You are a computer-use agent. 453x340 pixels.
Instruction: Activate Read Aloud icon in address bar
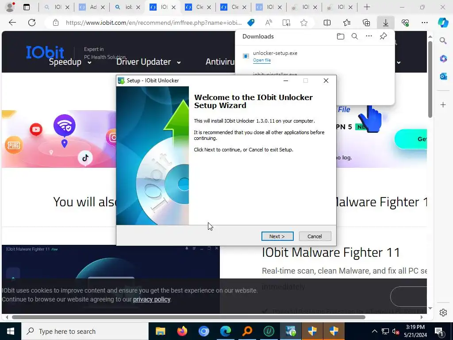pos(269,23)
